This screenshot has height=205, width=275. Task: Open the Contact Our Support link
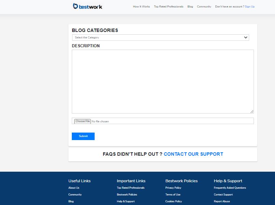193,154
